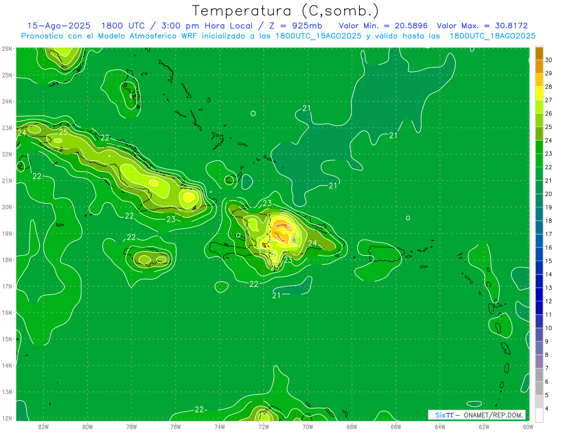Viewport: 561px width, 433px height.
Task: Click the '76W' longitude axis label
Action: coord(175,426)
